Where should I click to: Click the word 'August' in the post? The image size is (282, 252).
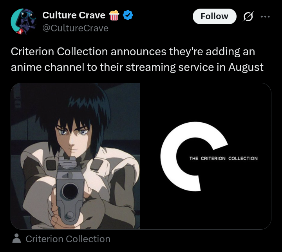pyautogui.click(x=246, y=67)
